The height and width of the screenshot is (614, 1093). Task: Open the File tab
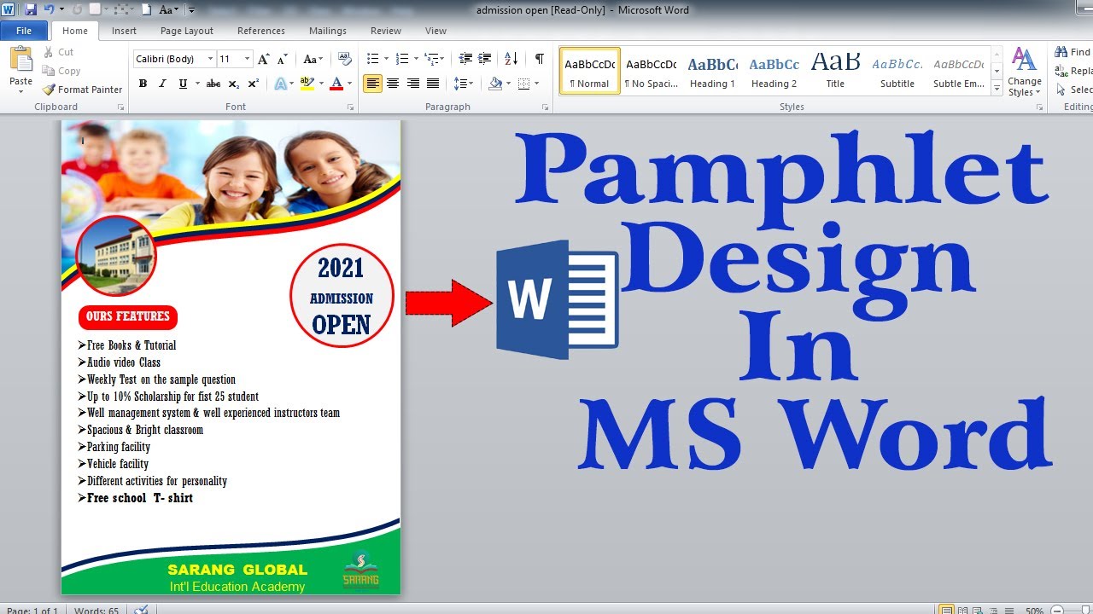coord(24,31)
